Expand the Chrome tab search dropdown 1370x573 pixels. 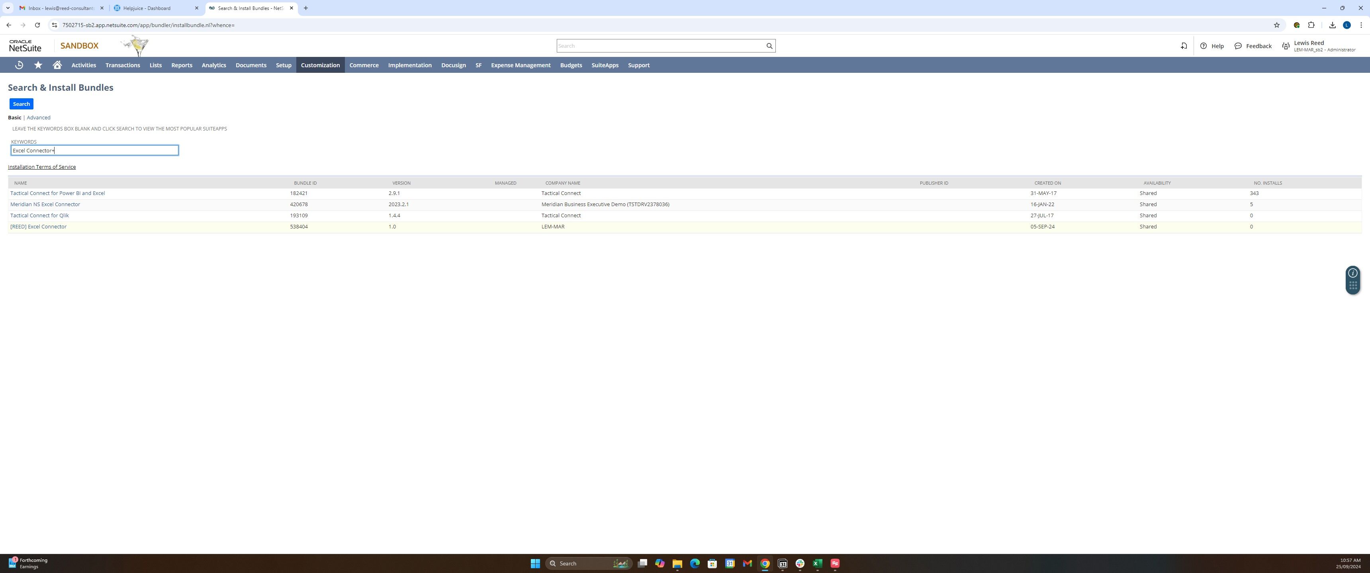coord(8,8)
